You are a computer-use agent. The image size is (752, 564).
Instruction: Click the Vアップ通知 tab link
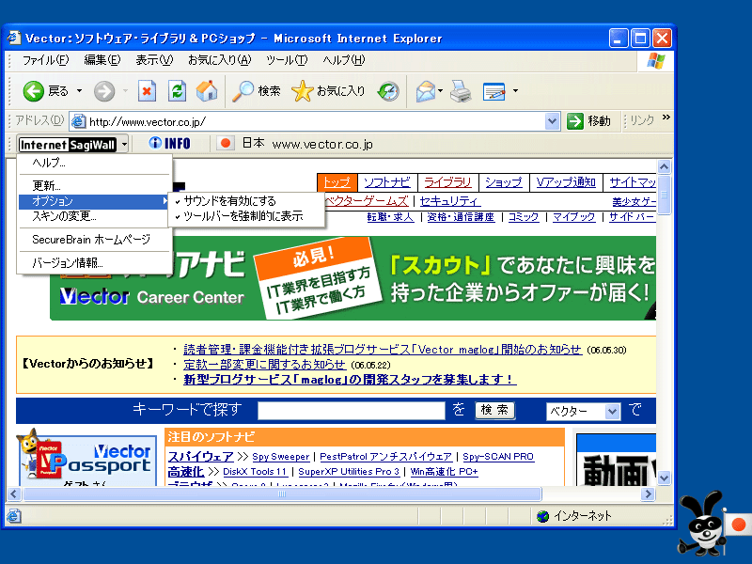coord(566,182)
